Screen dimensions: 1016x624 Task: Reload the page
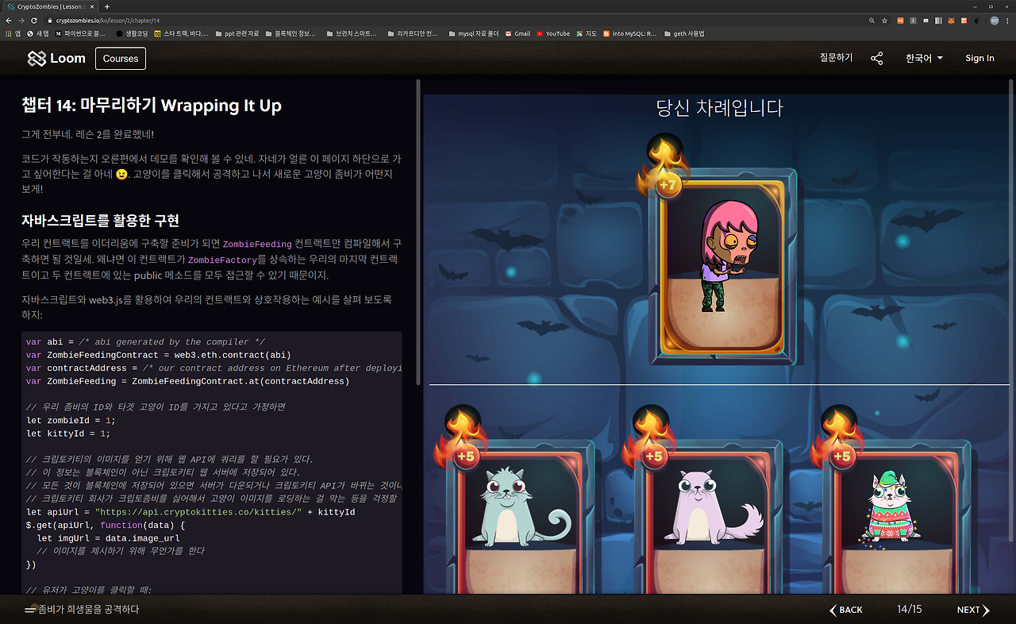pos(34,21)
